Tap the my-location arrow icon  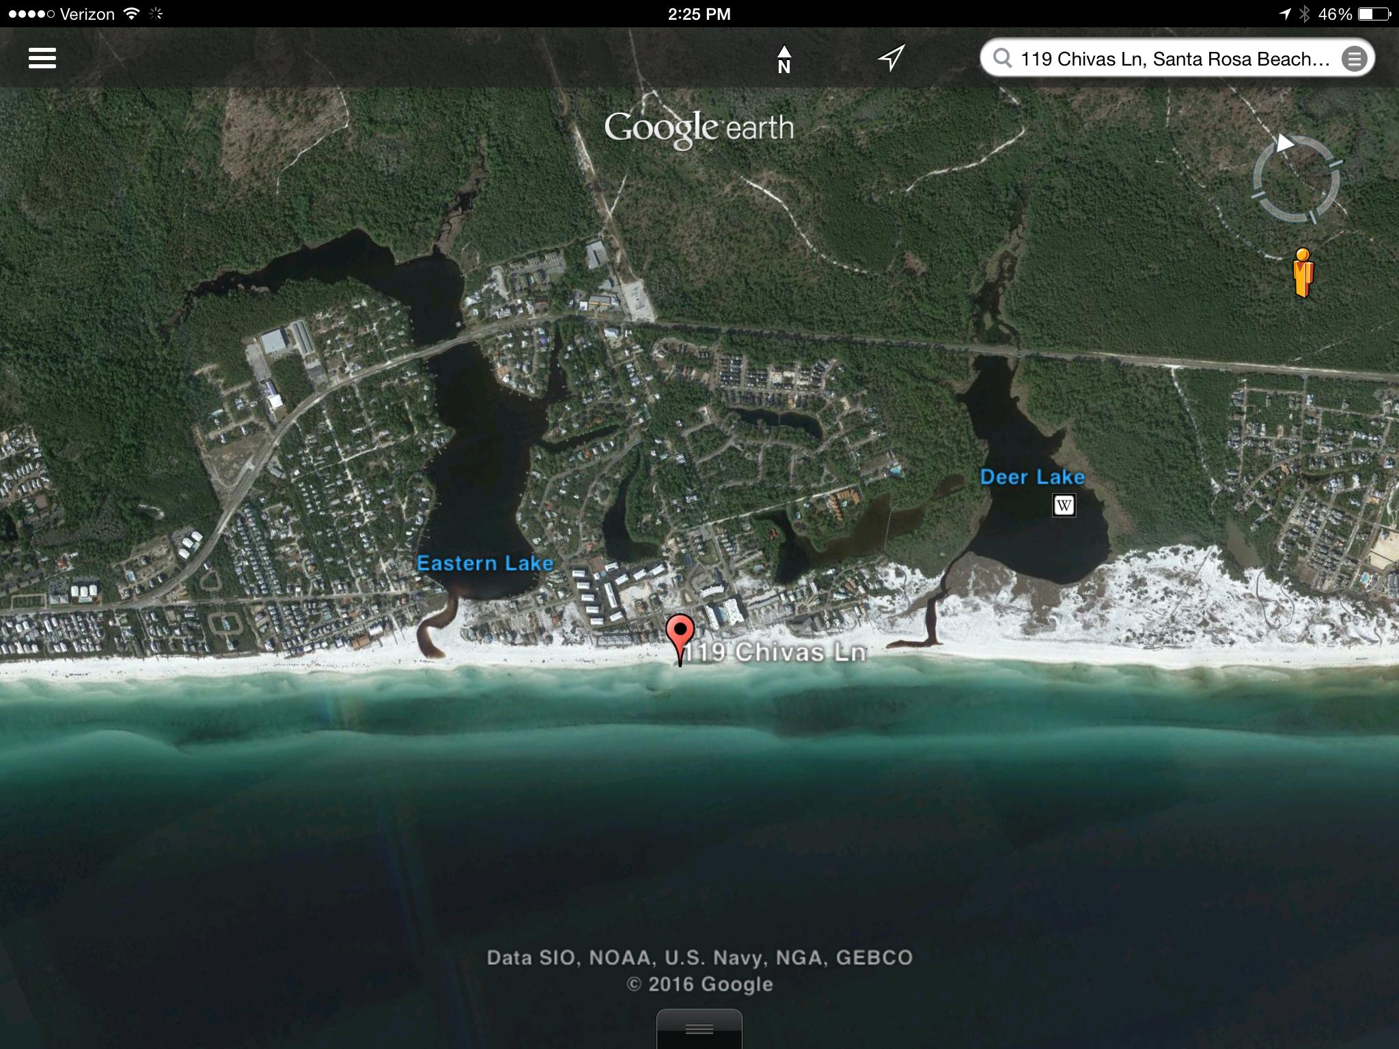pyautogui.click(x=891, y=58)
